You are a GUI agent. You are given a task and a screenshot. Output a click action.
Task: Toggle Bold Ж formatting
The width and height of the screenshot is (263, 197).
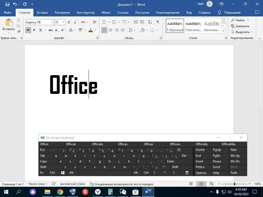click(28, 30)
